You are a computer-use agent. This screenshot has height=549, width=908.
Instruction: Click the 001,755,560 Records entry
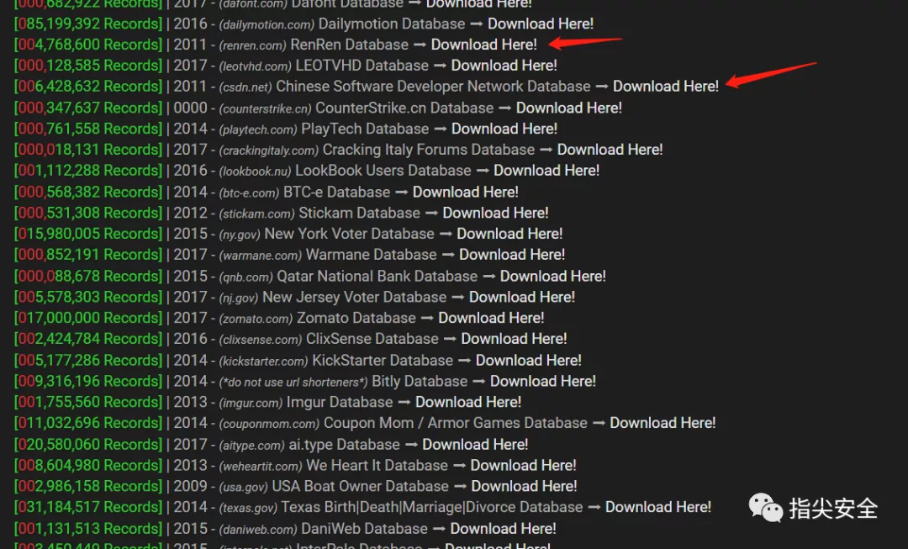[x=88, y=402]
